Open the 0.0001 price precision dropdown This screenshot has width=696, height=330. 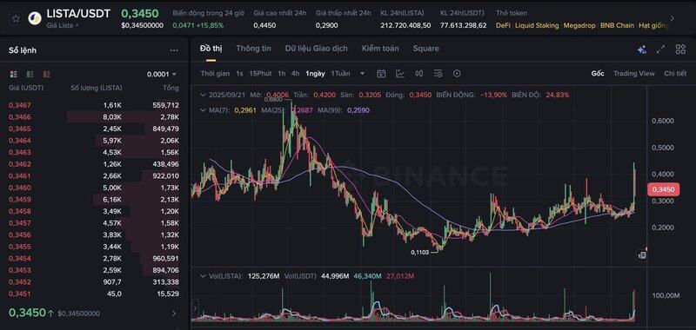pyautogui.click(x=162, y=75)
